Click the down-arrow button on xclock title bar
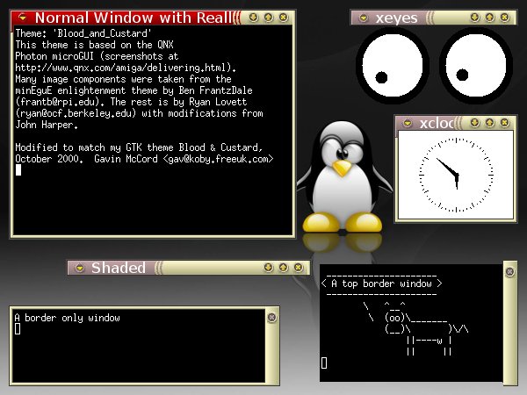 click(x=474, y=123)
